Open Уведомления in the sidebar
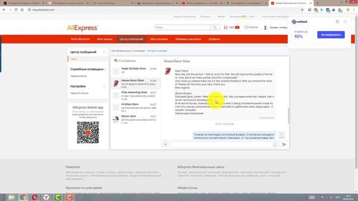 click(78, 76)
